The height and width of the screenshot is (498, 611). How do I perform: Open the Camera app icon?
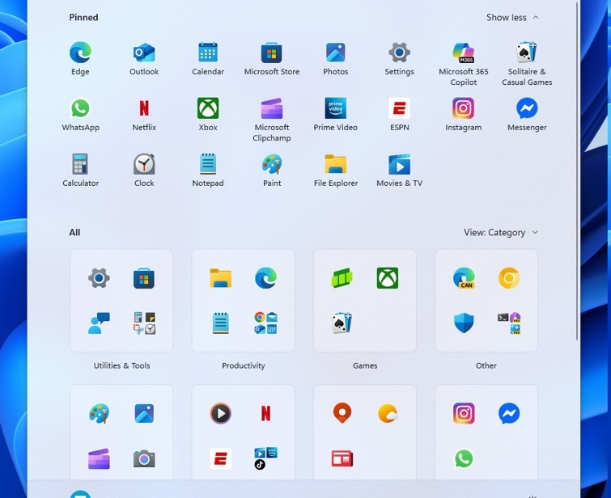pyautogui.click(x=144, y=458)
